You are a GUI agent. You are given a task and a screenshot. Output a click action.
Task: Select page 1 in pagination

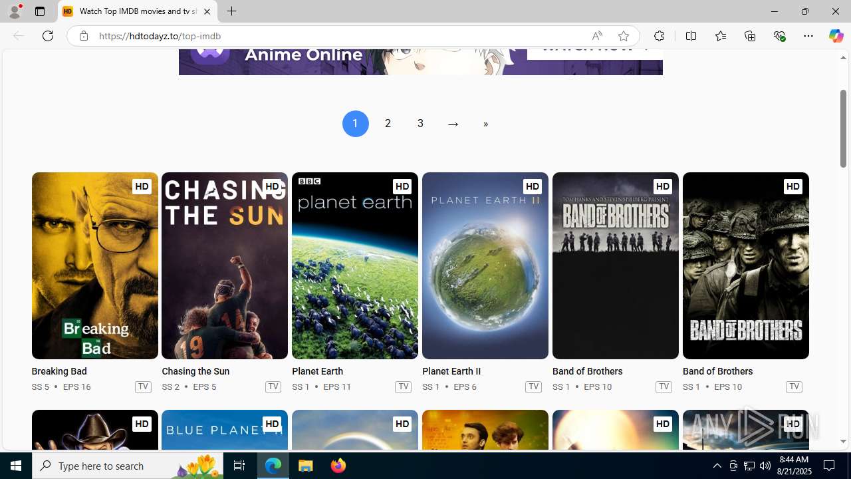coord(356,124)
